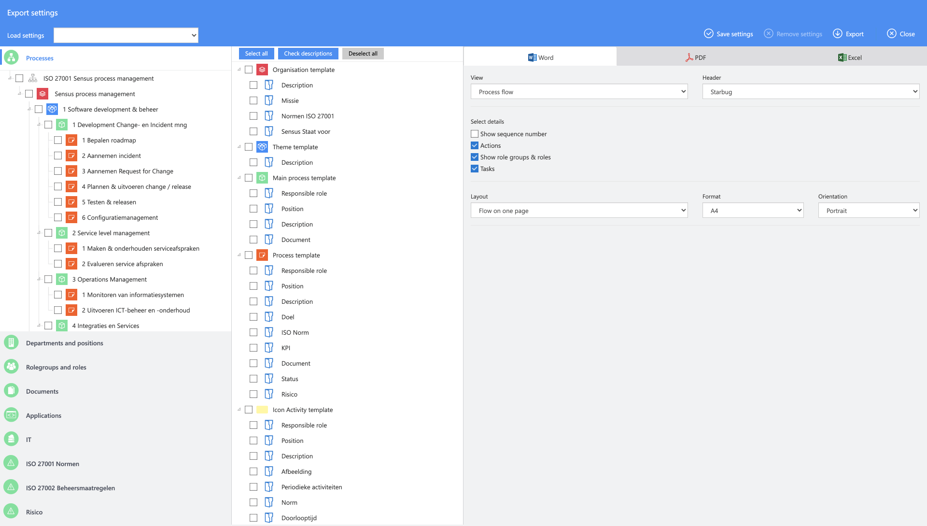Viewport: 927px width, 526px height.
Task: Click the field icon beside KPI
Action: pyautogui.click(x=269, y=348)
